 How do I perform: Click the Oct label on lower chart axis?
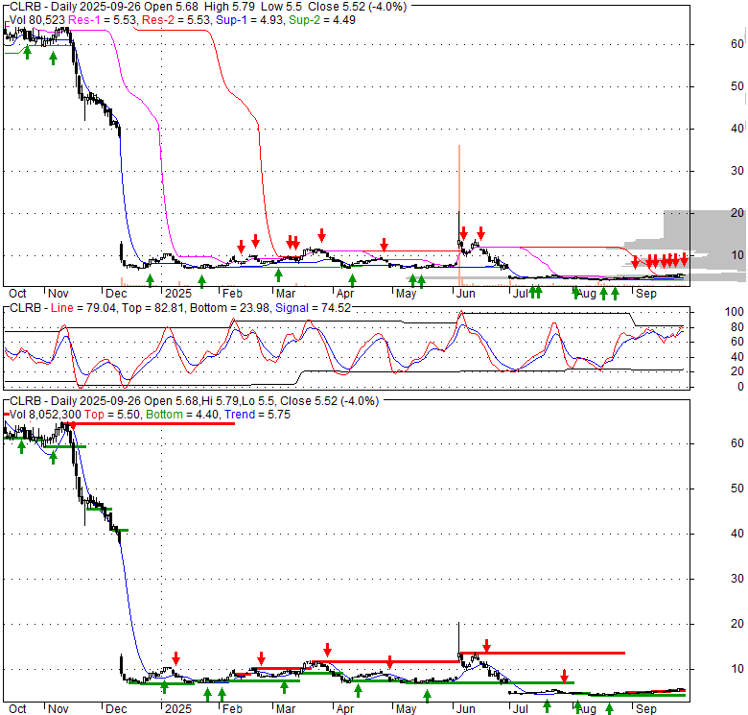[x=17, y=709]
